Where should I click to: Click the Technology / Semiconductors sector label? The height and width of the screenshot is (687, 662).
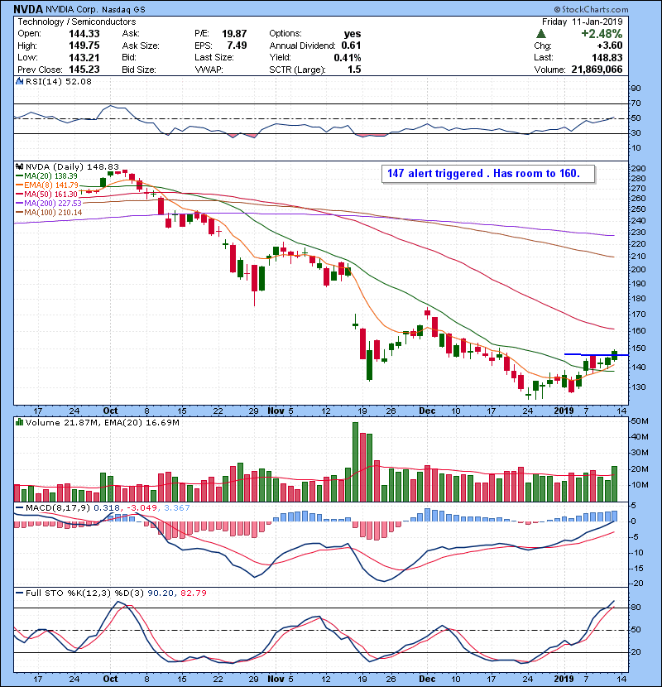[x=77, y=22]
